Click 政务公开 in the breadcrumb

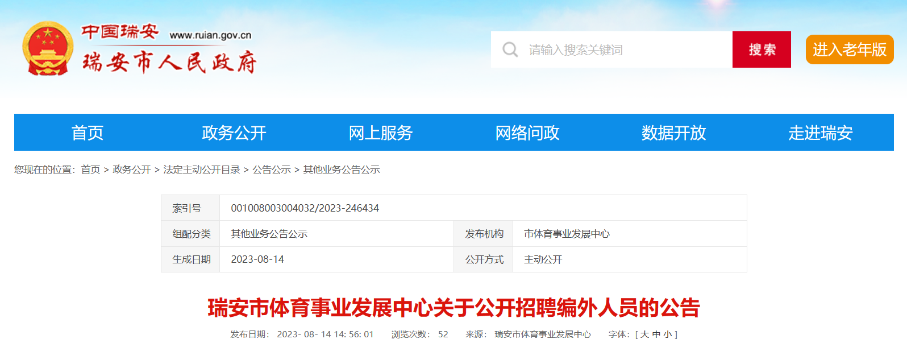(x=132, y=170)
